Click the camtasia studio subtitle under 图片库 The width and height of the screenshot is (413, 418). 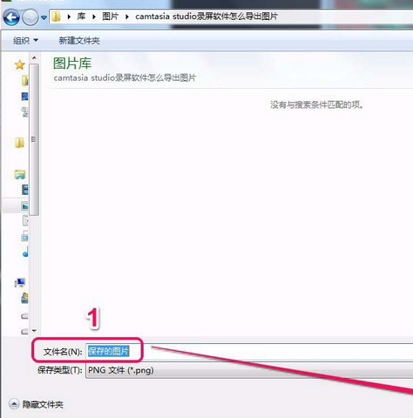tap(125, 78)
